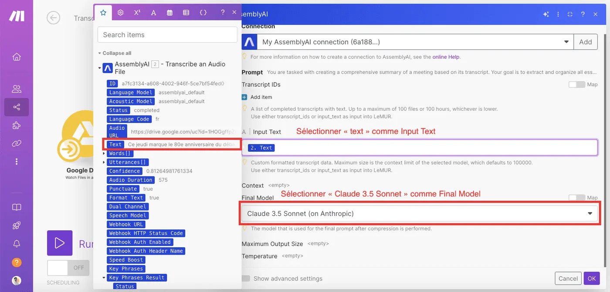This screenshot has width=610, height=292.
Task: Insert the Text variable pill
Action: (x=115, y=144)
